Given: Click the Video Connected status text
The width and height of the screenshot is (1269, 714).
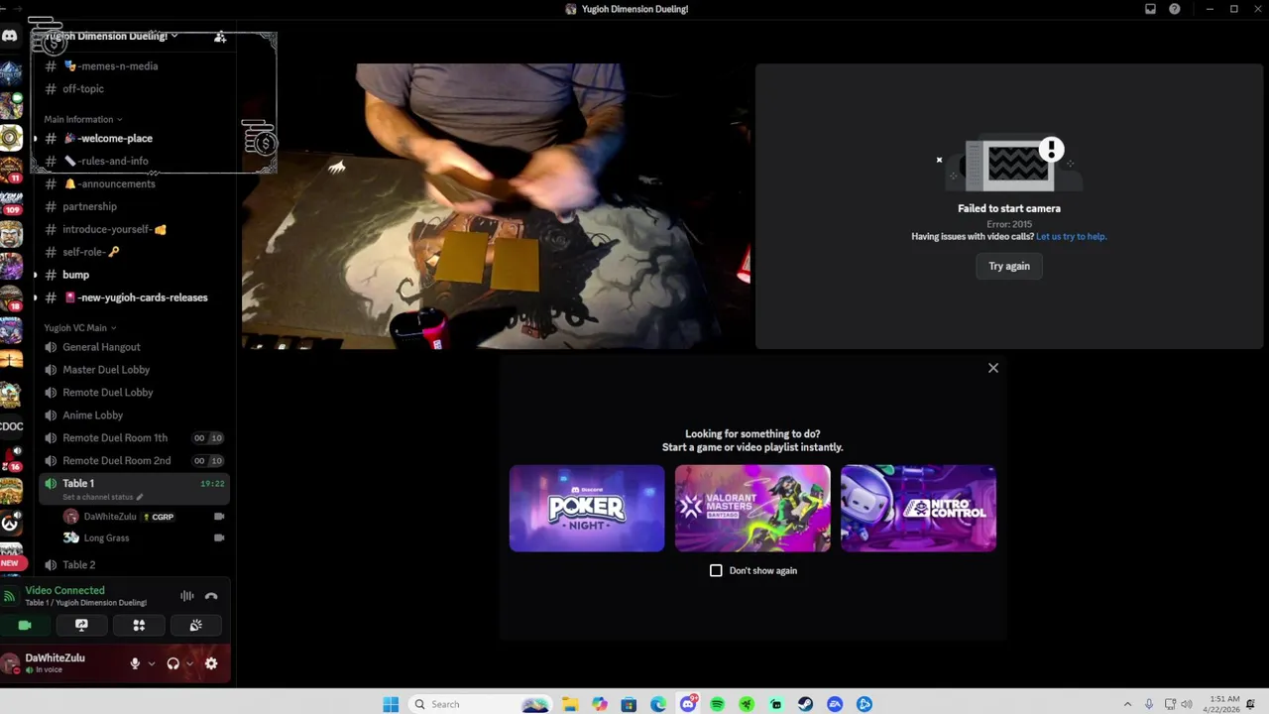Looking at the screenshot, I should tap(64, 590).
